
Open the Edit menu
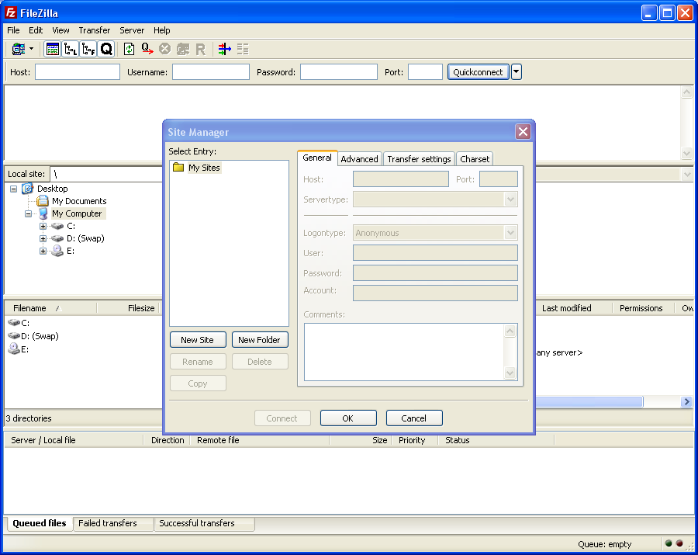click(36, 30)
